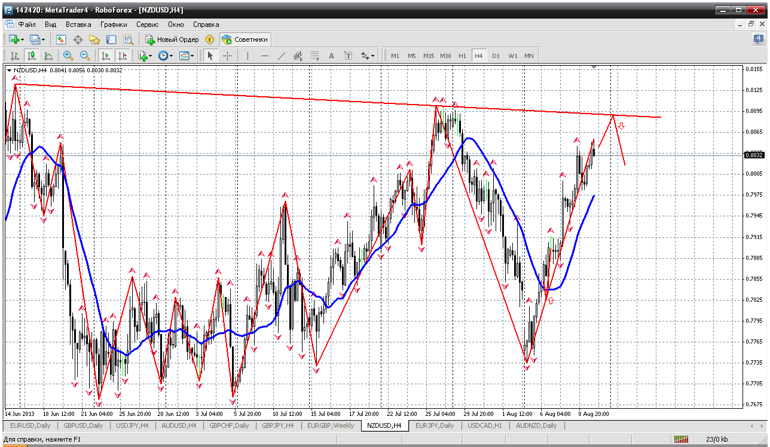Switch to the D1 timeframe
The width and height of the screenshot is (770, 447).
pos(496,56)
